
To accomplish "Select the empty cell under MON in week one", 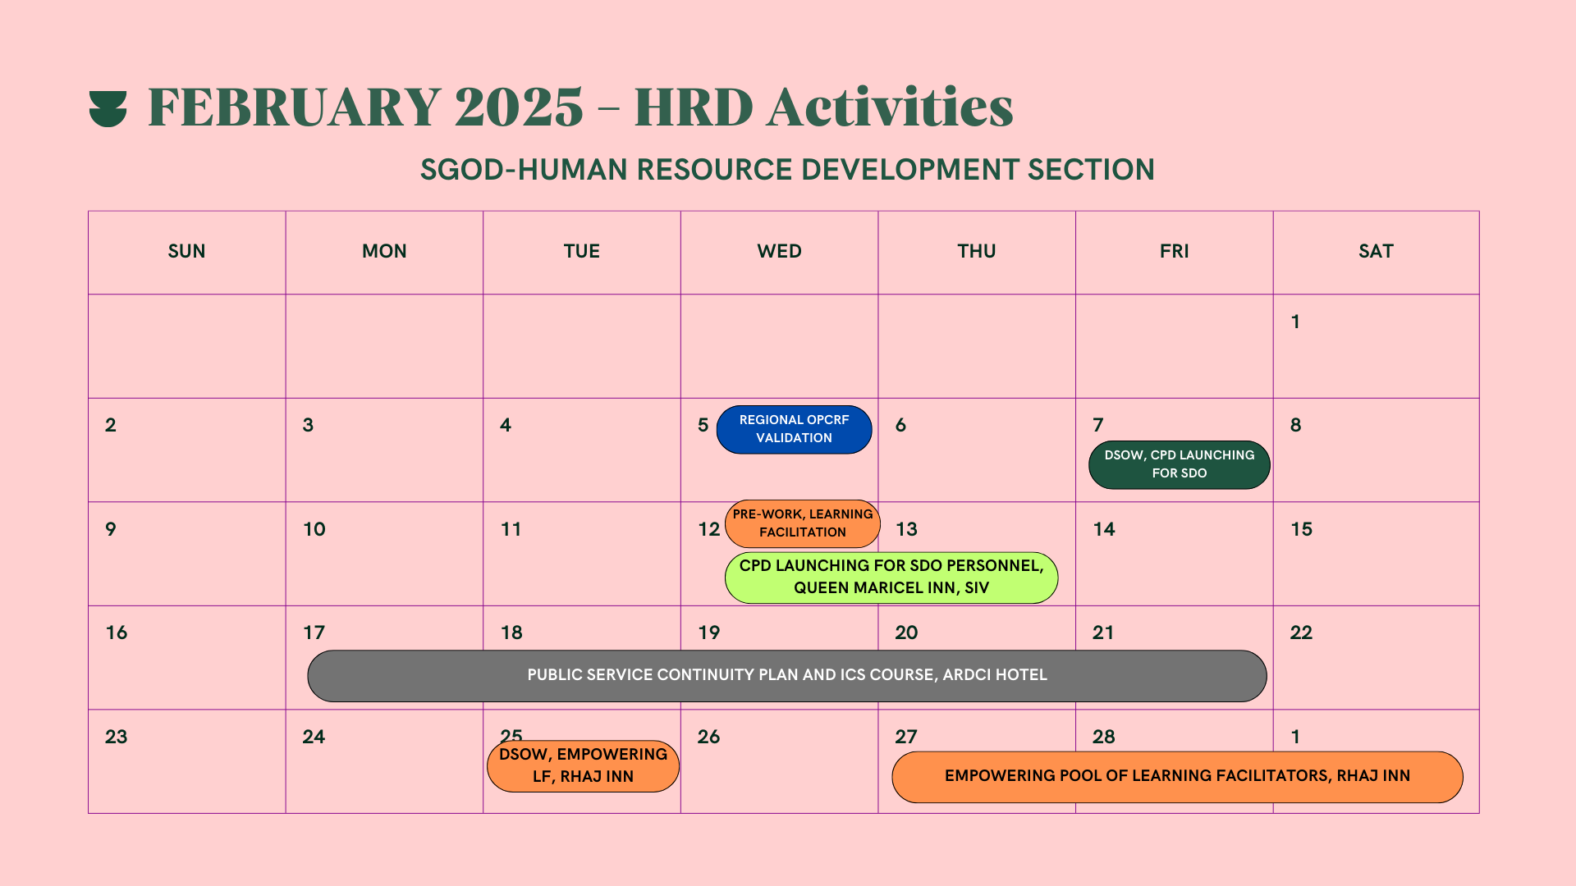I will [384, 345].
